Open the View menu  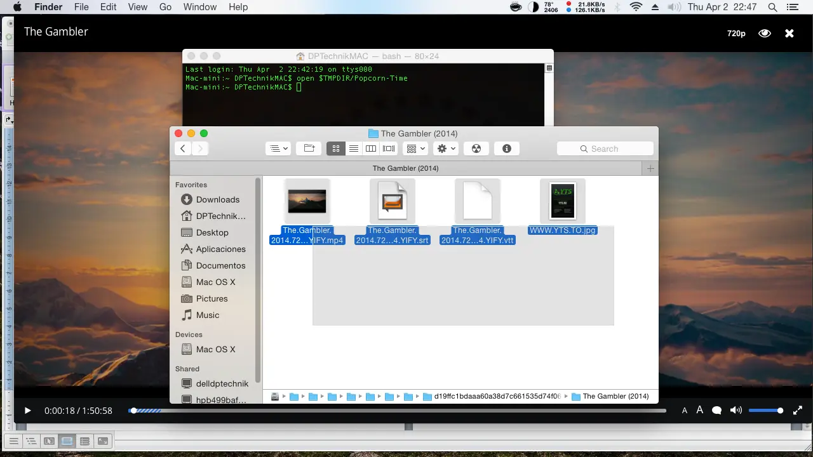tap(138, 7)
